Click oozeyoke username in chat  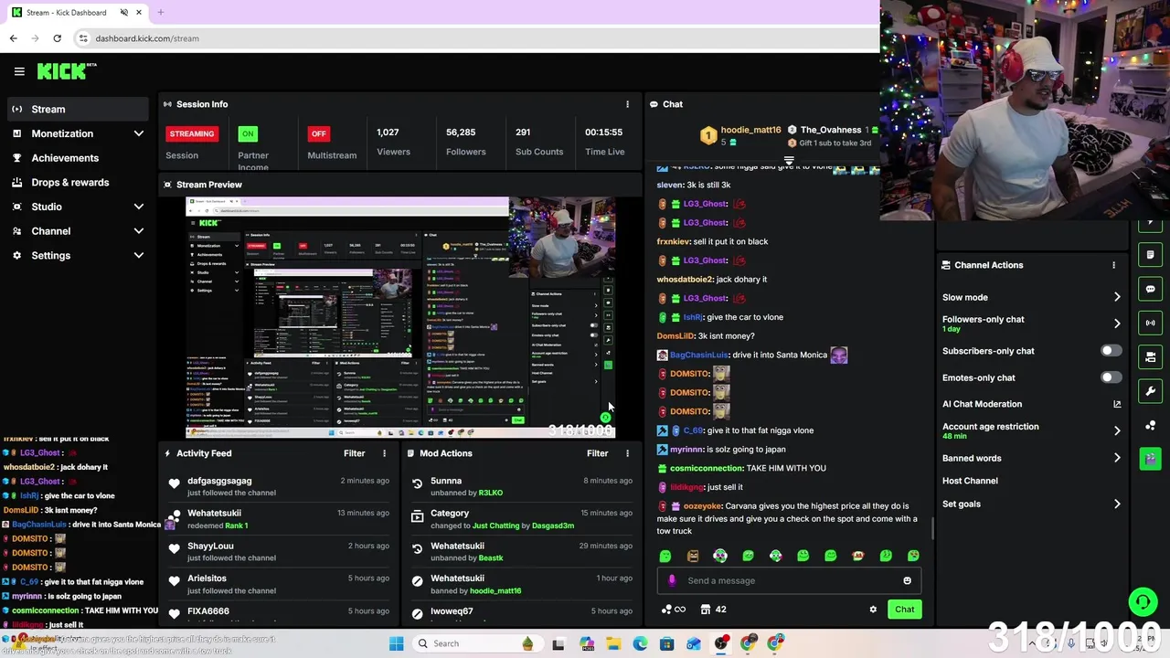click(x=703, y=506)
